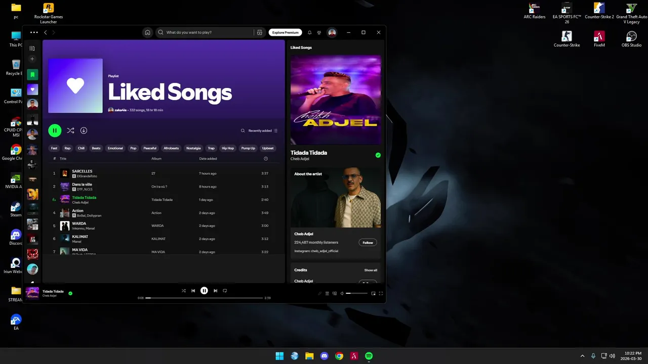Select the Pop filter chip

[133, 148]
